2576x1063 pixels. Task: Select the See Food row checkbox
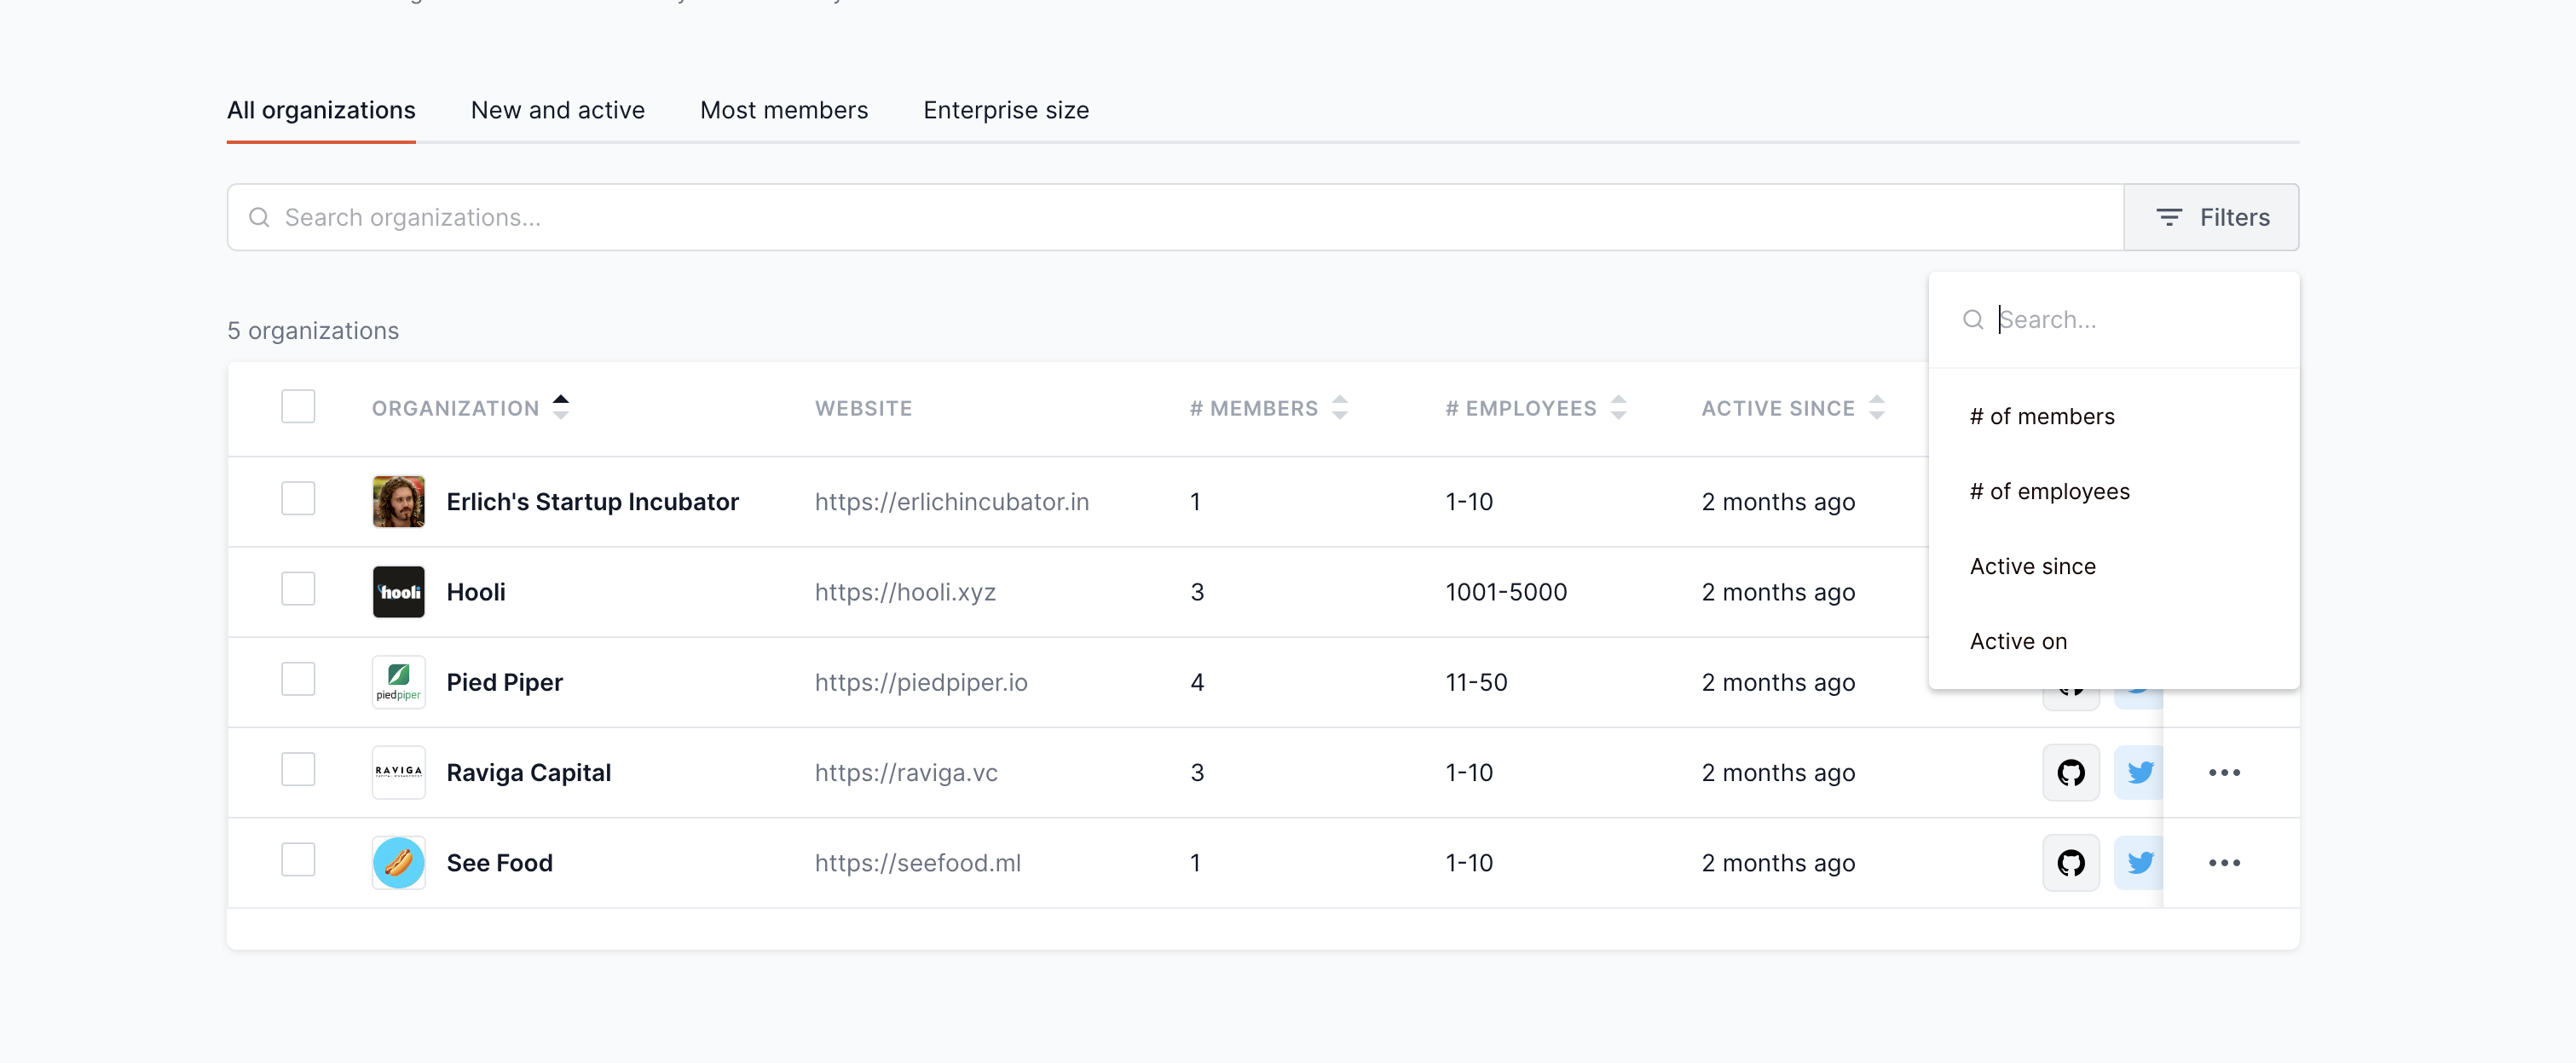coord(298,859)
